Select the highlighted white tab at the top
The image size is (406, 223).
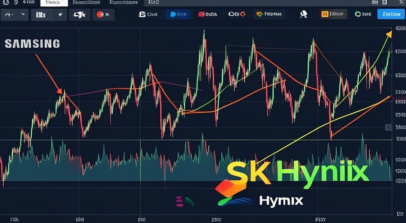coord(54,3)
